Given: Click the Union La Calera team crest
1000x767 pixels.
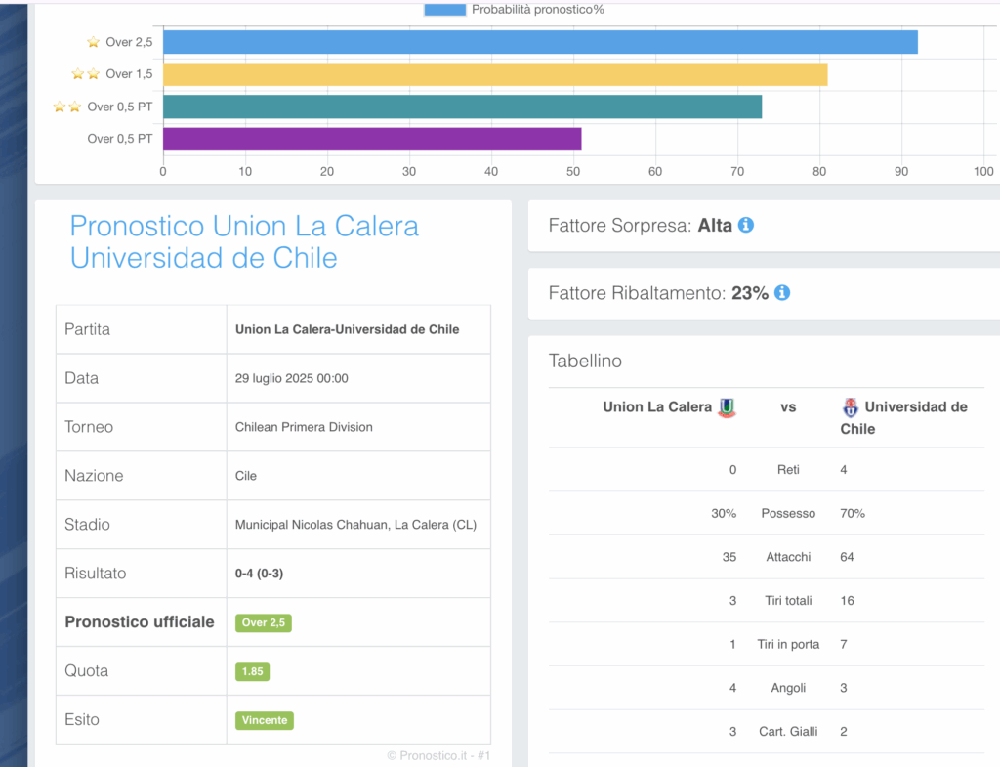Looking at the screenshot, I should click(727, 407).
